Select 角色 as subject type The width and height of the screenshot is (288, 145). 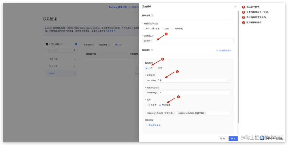pyautogui.click(x=153, y=28)
